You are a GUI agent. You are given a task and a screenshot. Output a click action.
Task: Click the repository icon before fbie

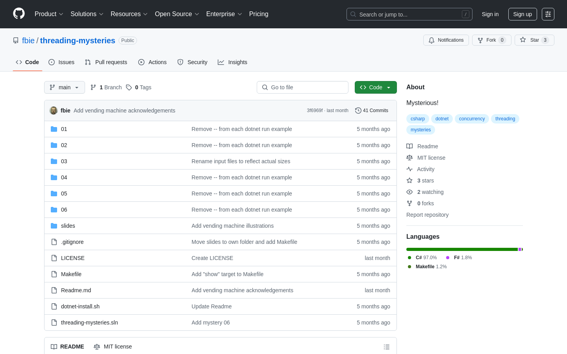pos(16,41)
